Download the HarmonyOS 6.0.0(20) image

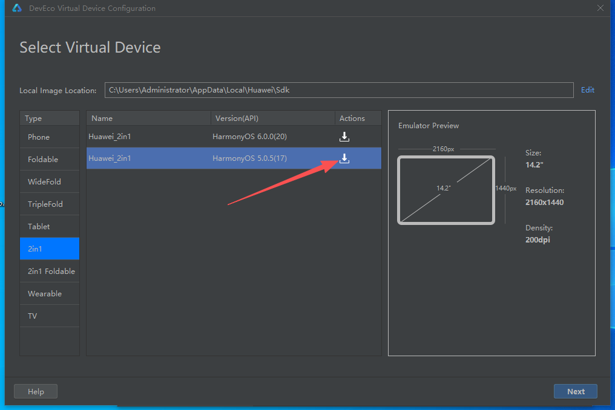point(344,137)
